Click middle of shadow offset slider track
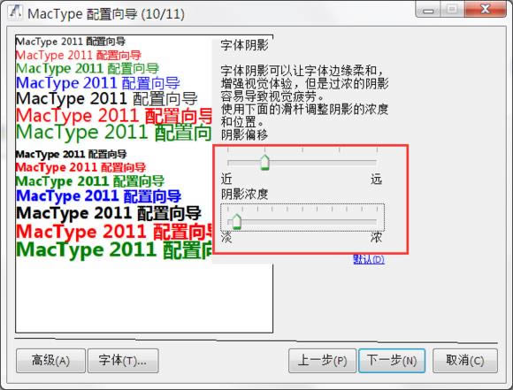 302,162
